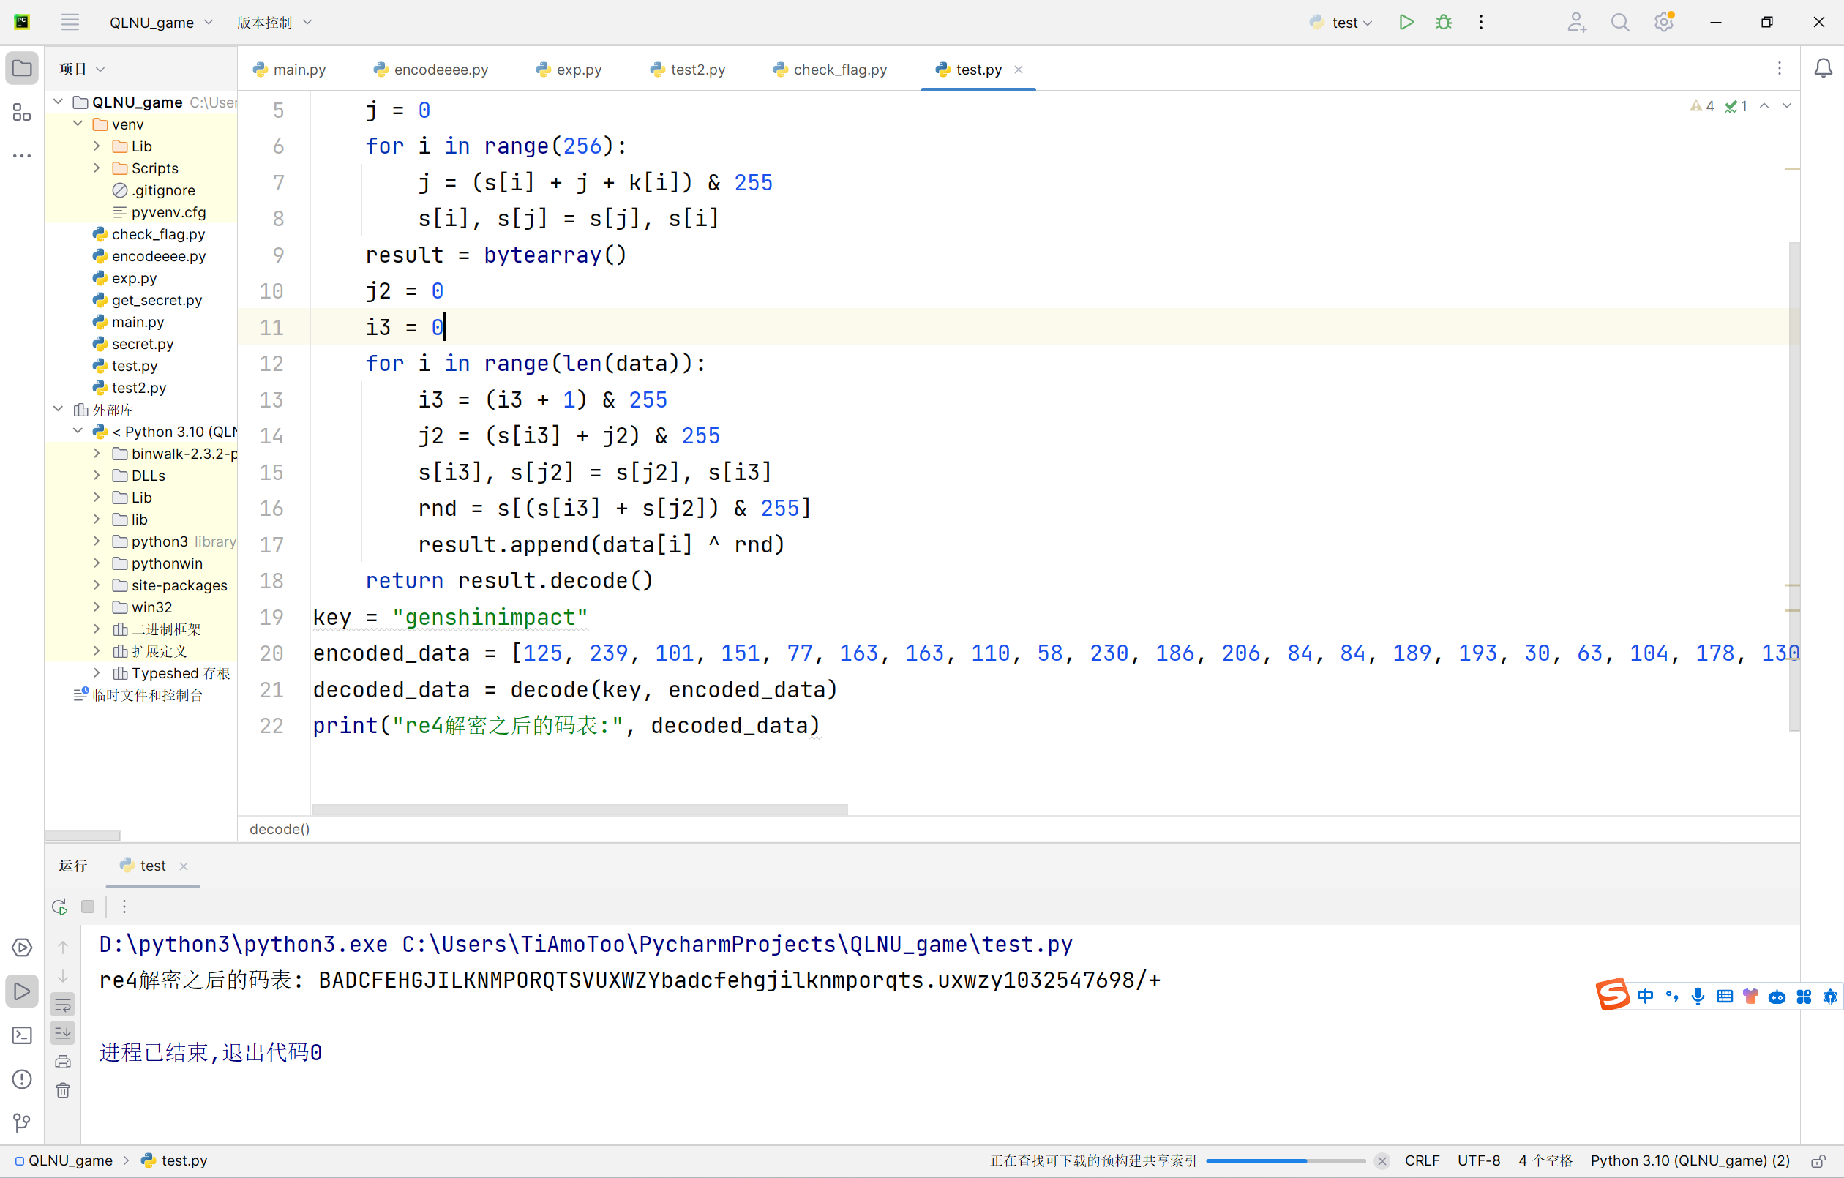Viewport: 1844px width, 1178px height.
Task: Clear all console output
Action: coord(63,1091)
